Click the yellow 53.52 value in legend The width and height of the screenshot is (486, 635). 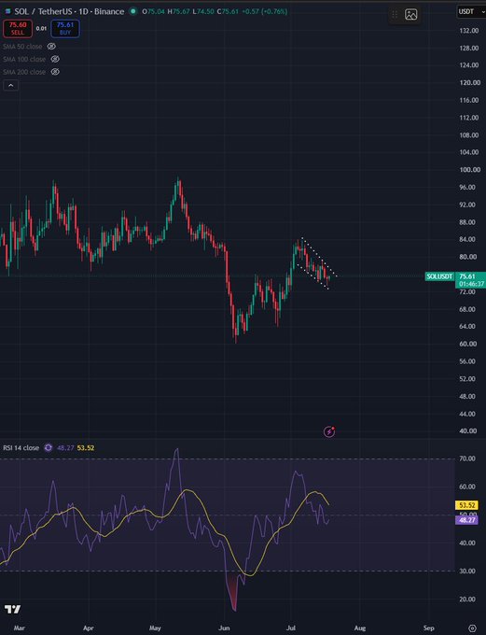pos(86,448)
